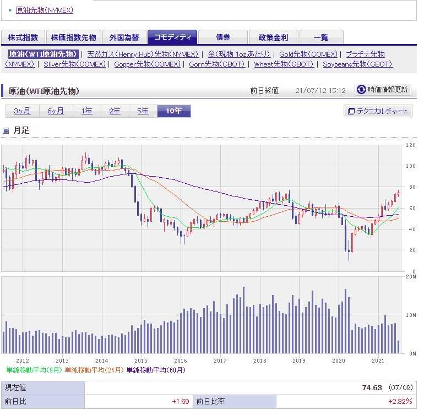
Task: Go to the 債券 tab
Action: tap(222, 37)
